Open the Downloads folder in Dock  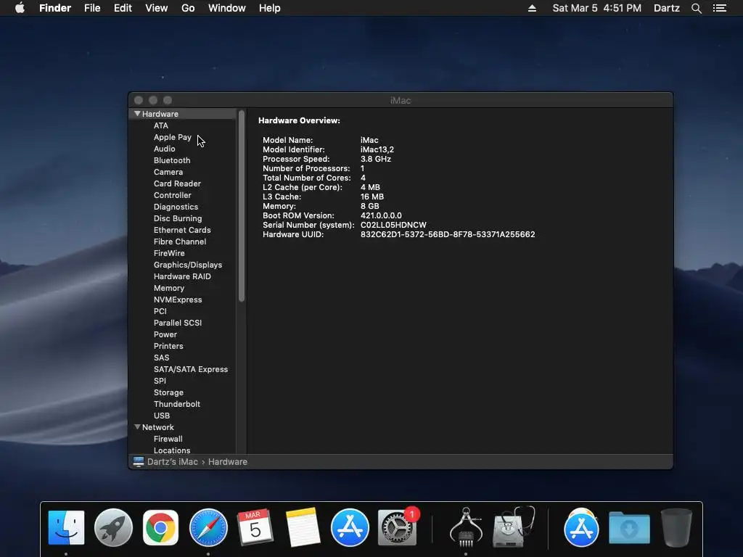(x=629, y=527)
